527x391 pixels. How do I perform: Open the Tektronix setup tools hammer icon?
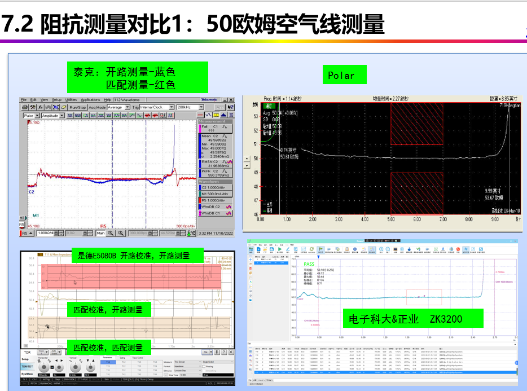(x=33, y=107)
